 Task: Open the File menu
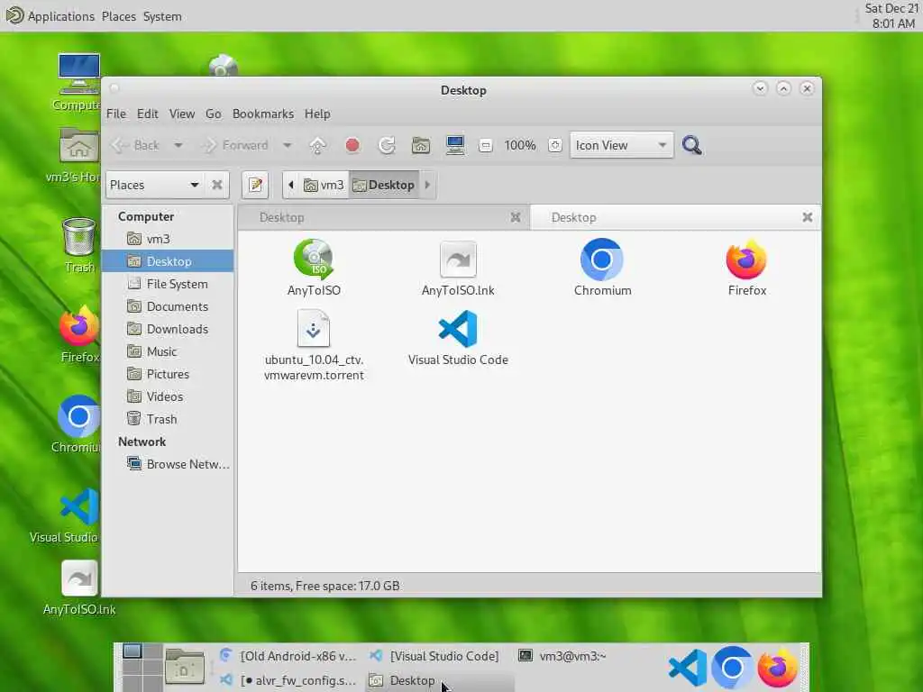point(116,114)
